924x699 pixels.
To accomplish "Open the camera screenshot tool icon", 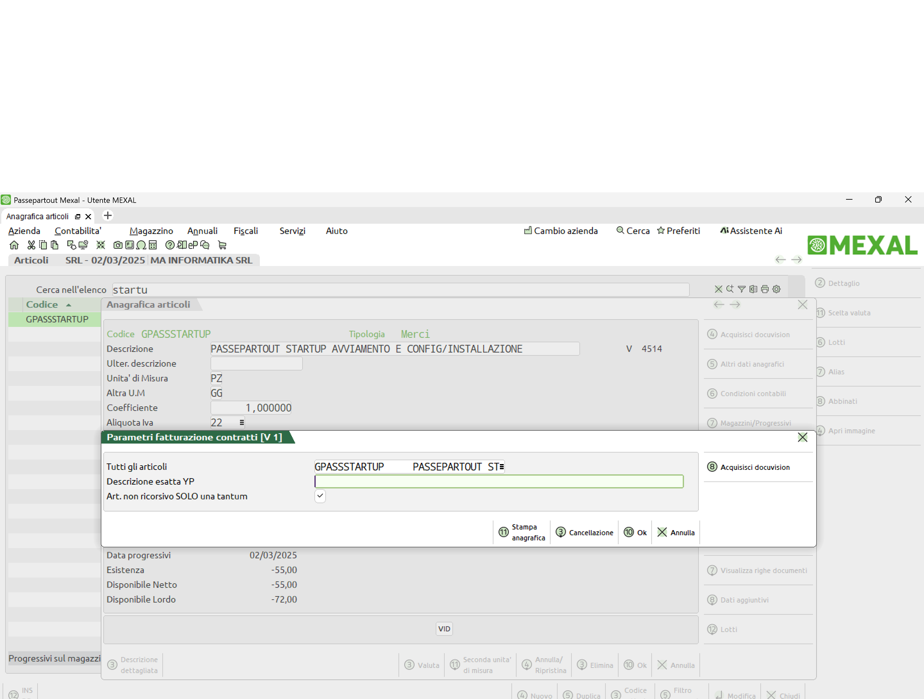I will (x=118, y=245).
